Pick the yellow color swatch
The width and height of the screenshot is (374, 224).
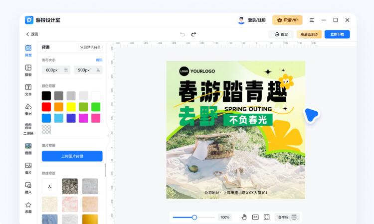pyautogui.click(x=71, y=107)
